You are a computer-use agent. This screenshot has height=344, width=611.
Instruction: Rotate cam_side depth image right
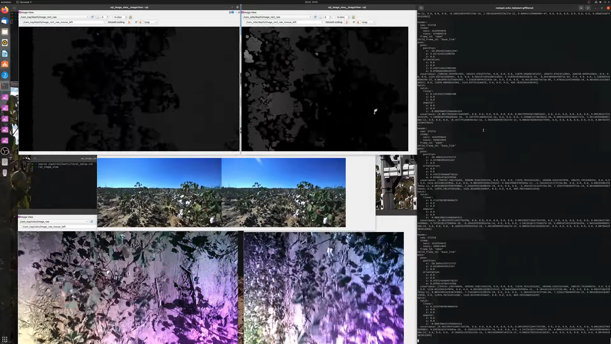[x=358, y=22]
